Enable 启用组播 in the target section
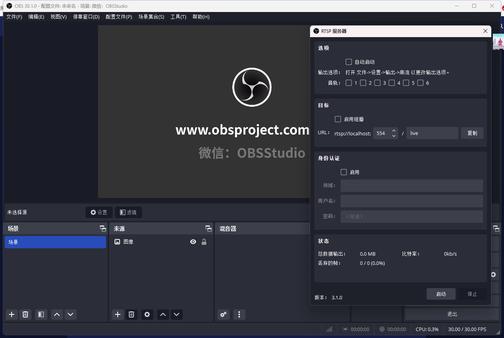This screenshot has width=504, height=338. coord(338,119)
